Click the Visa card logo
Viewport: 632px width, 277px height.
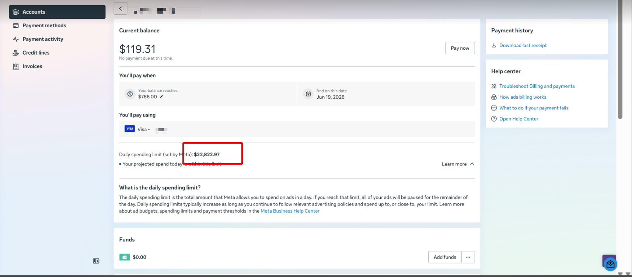click(x=130, y=129)
